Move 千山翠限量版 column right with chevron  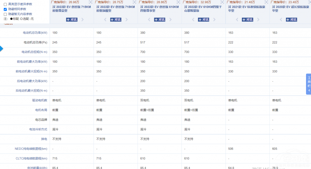click(x=215, y=20)
